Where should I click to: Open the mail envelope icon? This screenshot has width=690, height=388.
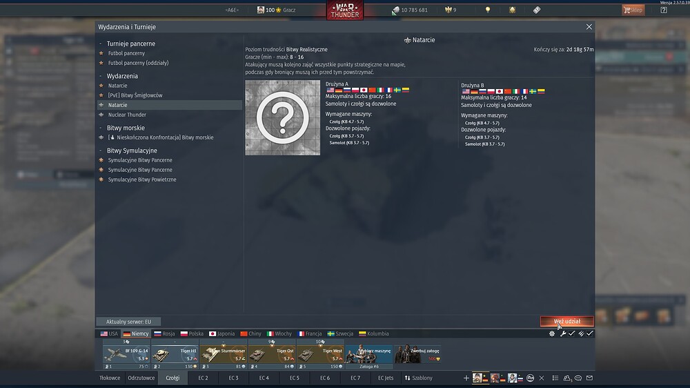590,378
